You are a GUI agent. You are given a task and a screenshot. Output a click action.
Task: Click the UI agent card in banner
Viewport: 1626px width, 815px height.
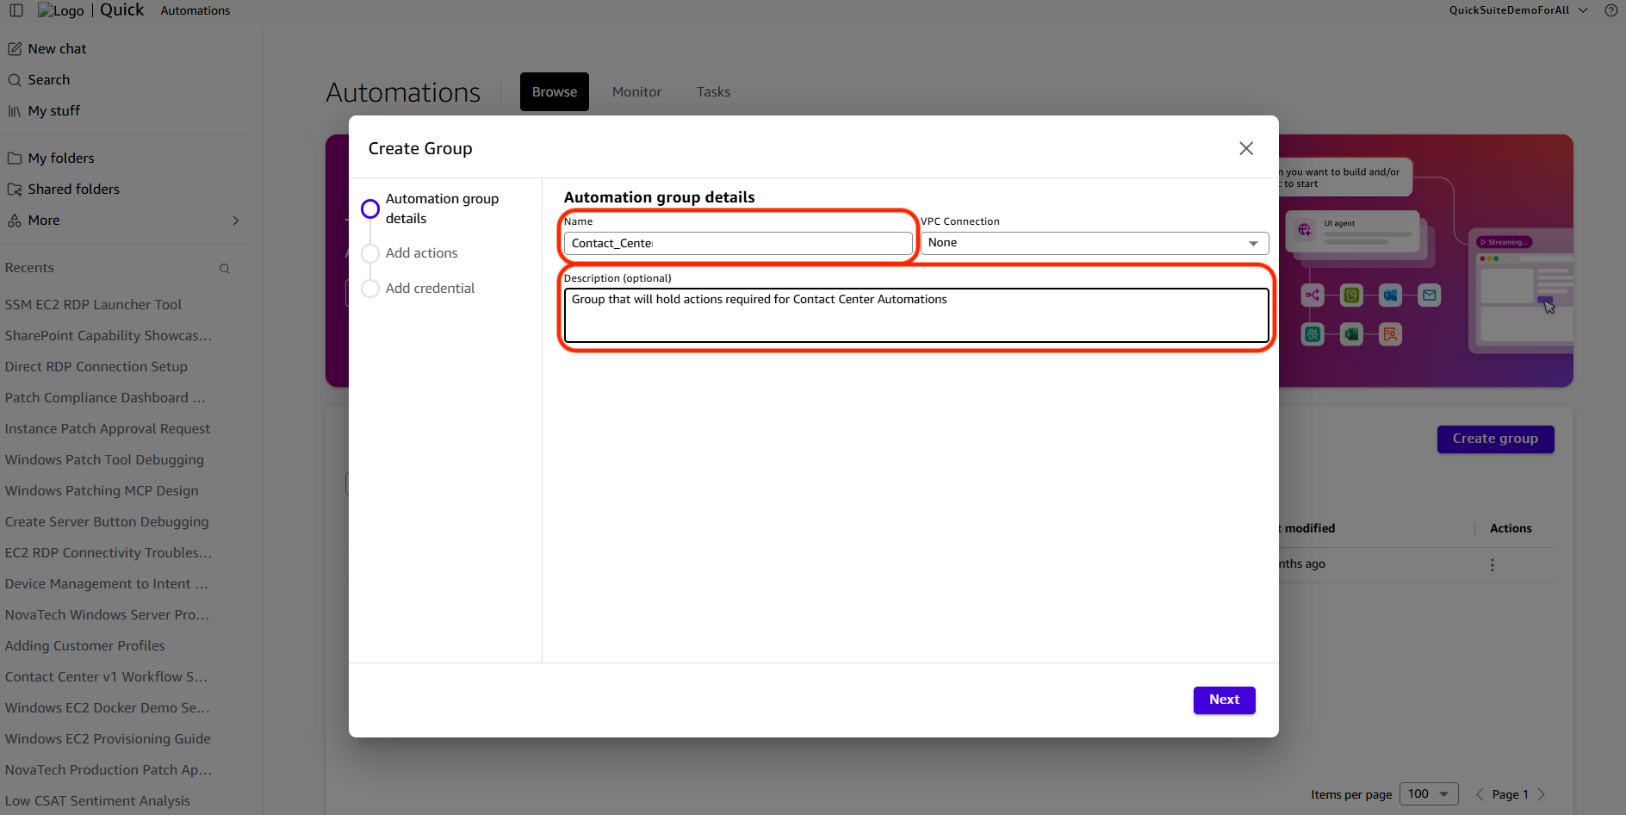1353,231
